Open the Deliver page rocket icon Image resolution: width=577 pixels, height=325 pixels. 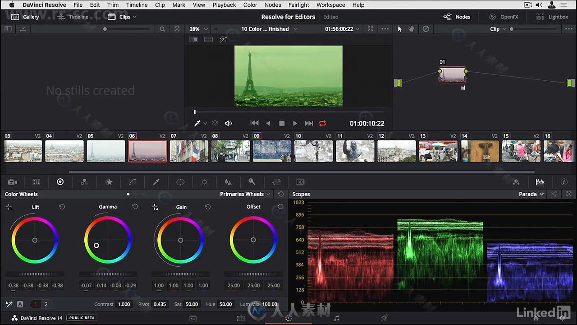coord(385,318)
